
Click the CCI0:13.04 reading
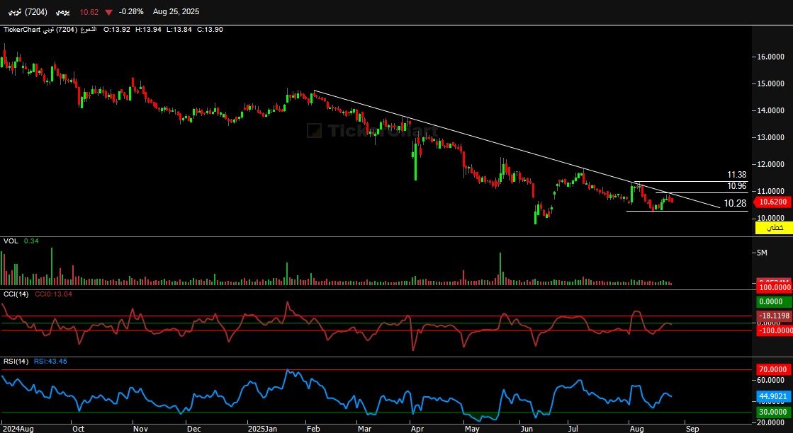tap(53, 294)
